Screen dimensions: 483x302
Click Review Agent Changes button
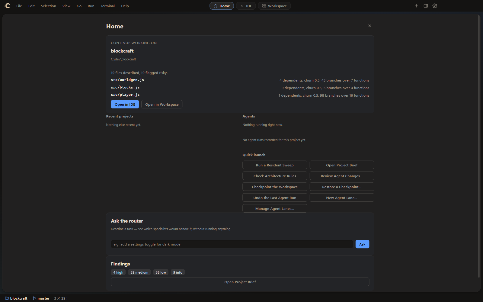[342, 176]
